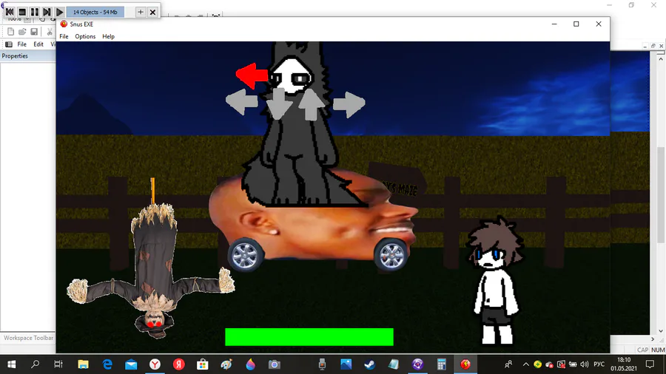666x374 pixels.
Task: Open File menu in Snus EXE window
Action: pyautogui.click(x=64, y=36)
